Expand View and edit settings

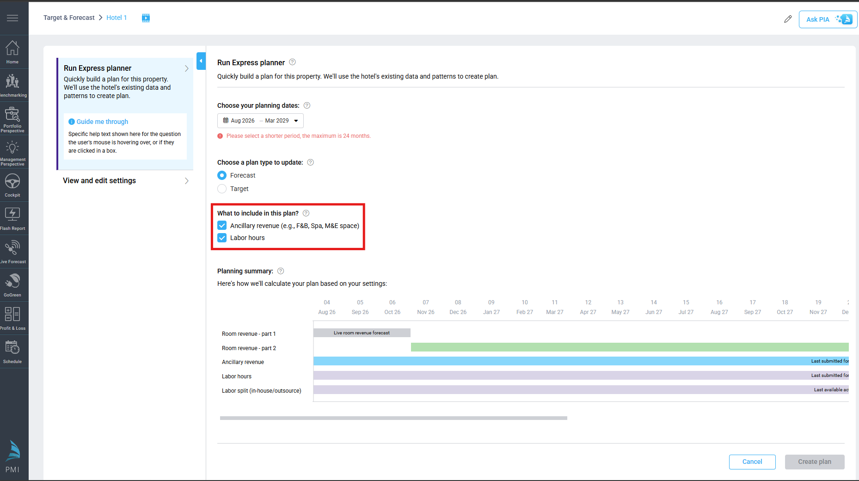[125, 181]
